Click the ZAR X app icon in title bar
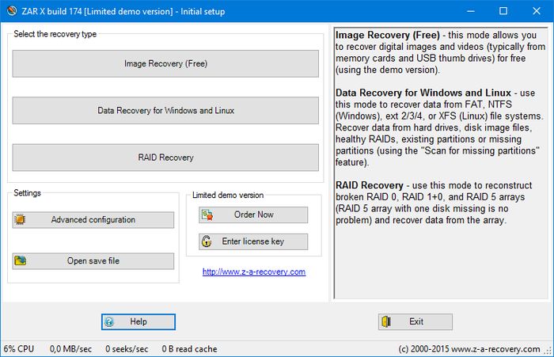 coord(10,11)
